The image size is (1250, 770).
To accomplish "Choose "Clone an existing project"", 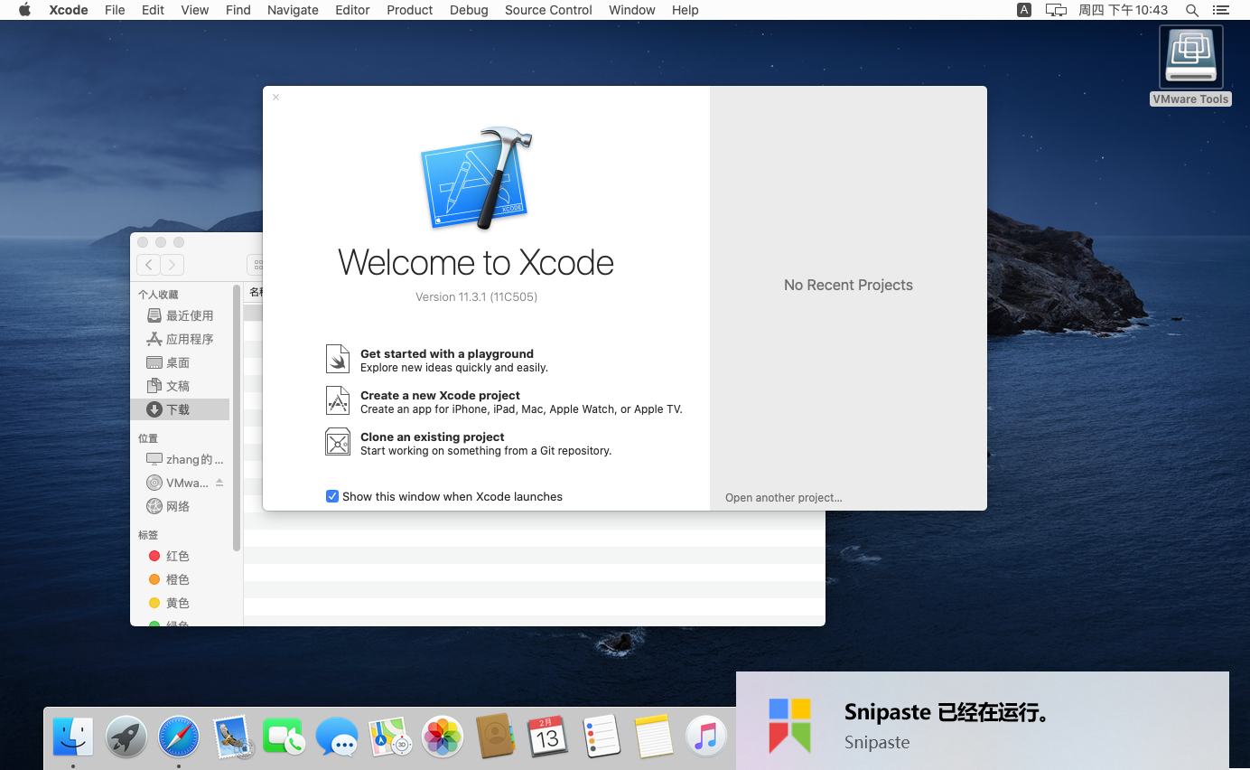I will coord(432,437).
